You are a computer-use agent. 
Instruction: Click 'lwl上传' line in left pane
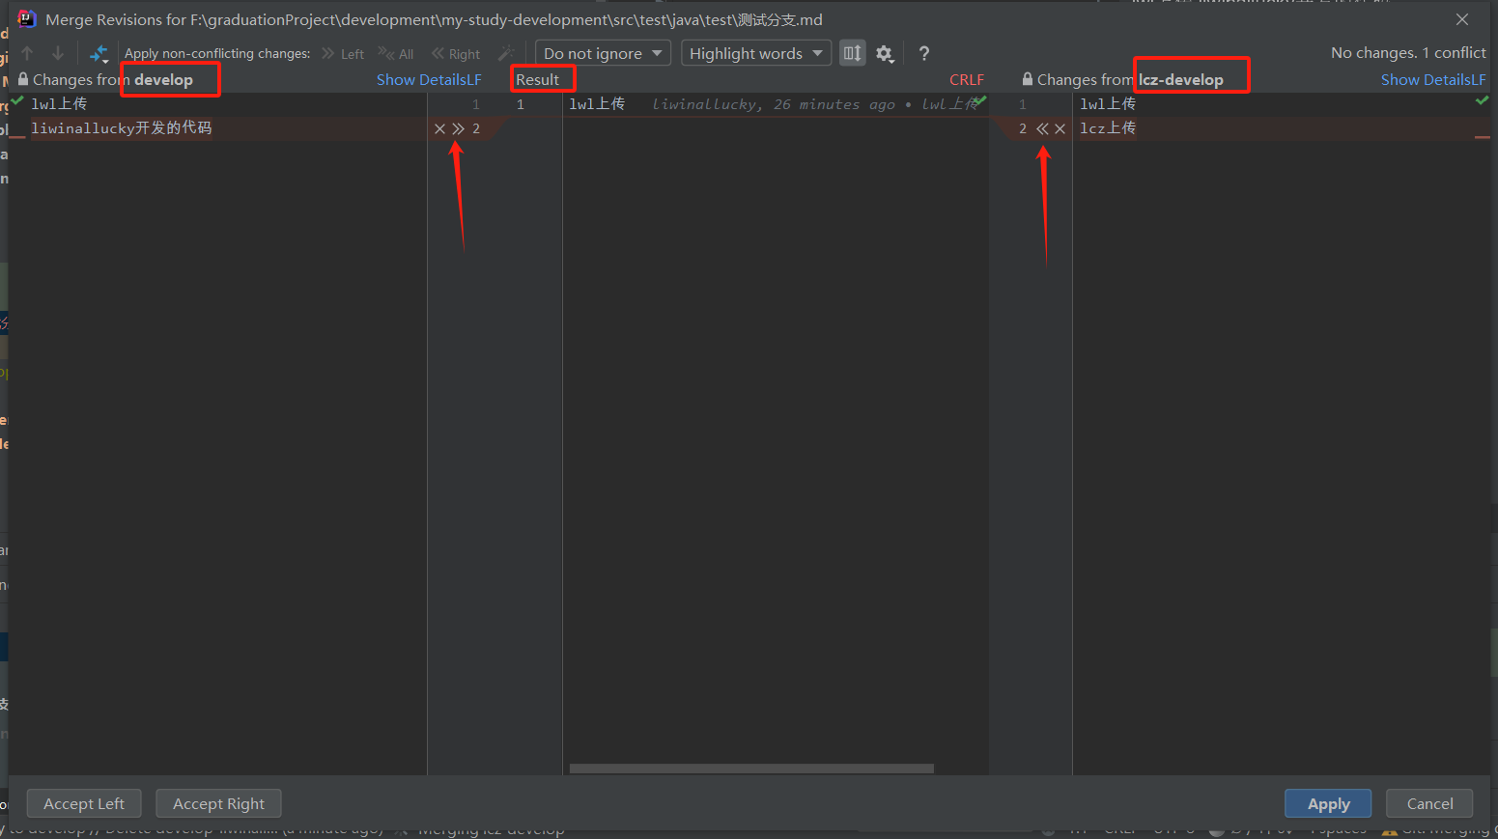point(59,104)
